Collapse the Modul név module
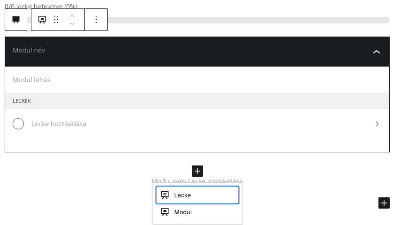The image size is (408, 225). (376, 52)
